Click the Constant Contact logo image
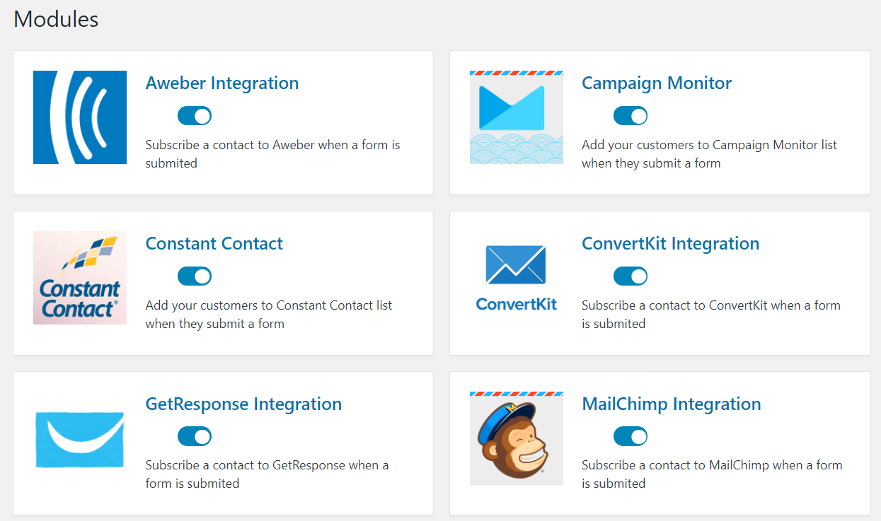 click(x=80, y=278)
